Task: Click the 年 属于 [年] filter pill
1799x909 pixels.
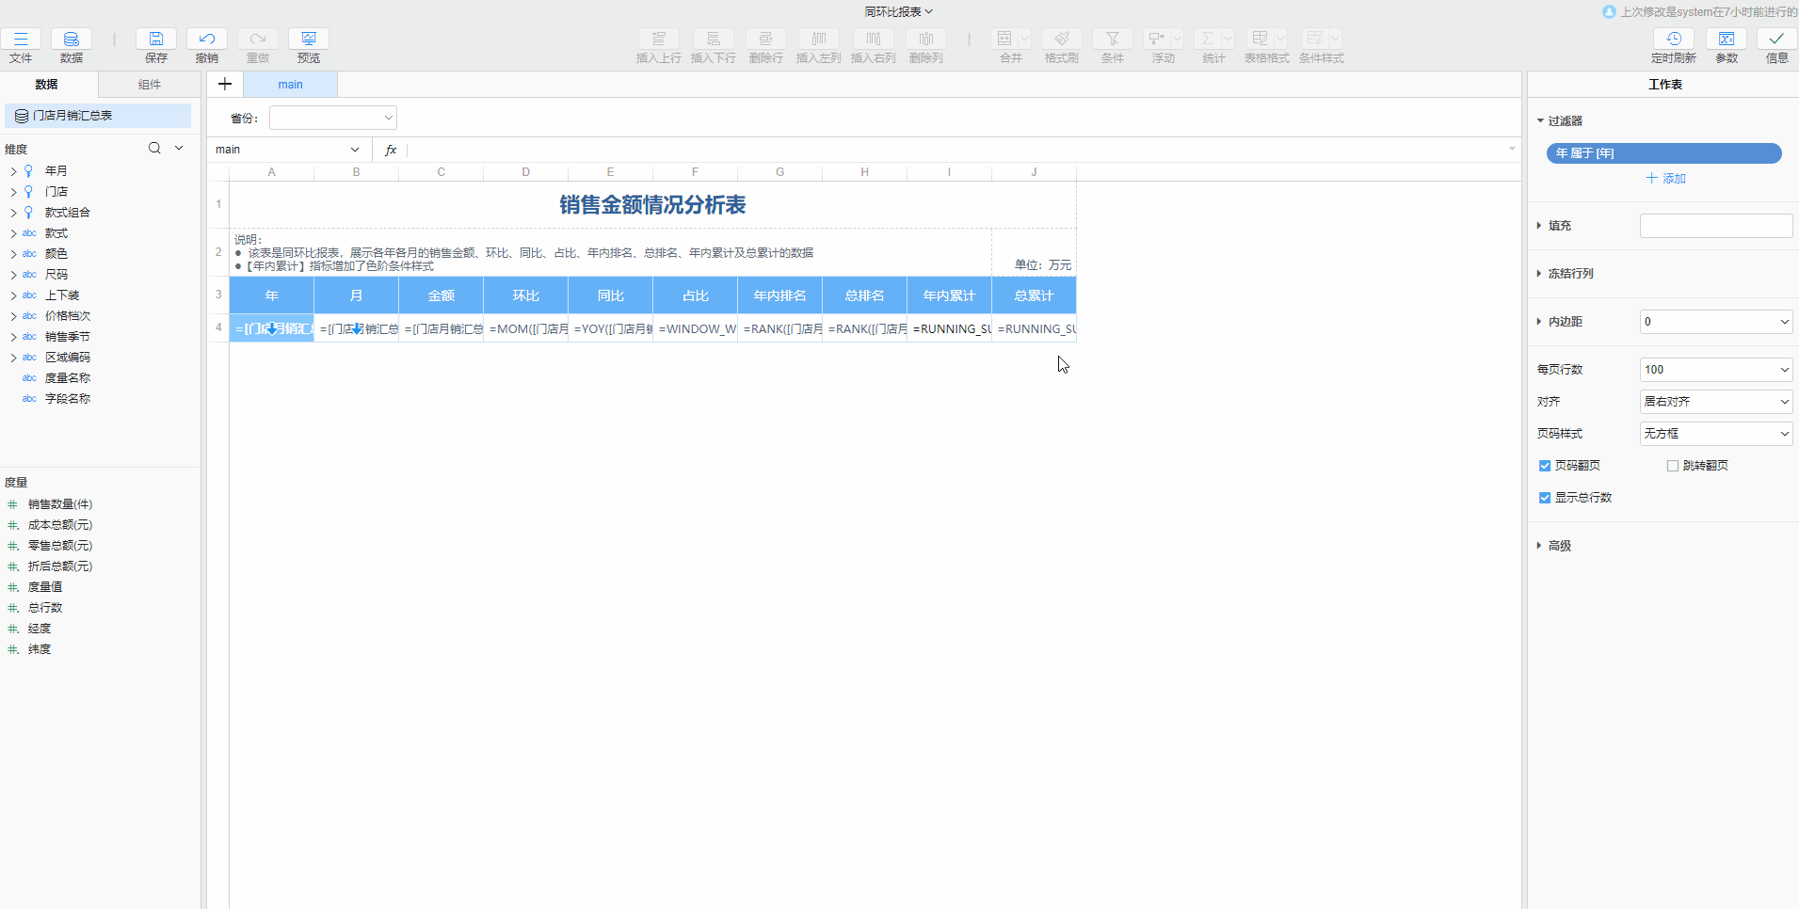Action: point(1663,153)
